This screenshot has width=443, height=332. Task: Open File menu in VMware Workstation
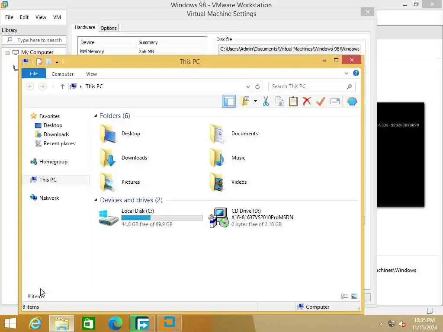click(9, 17)
